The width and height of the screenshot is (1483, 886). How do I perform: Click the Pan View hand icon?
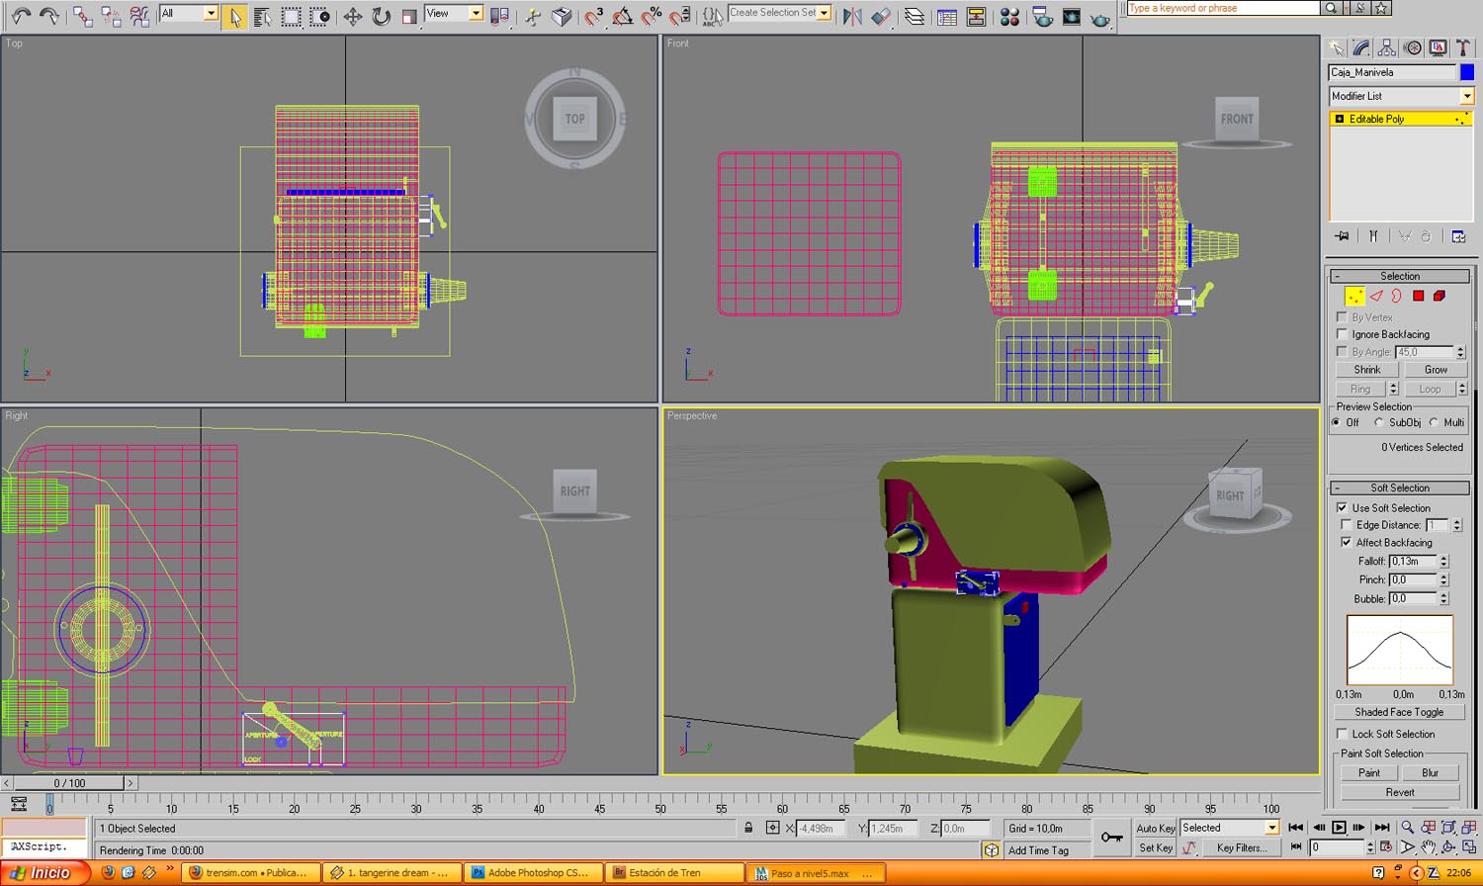click(1428, 846)
